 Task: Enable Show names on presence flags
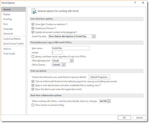[33, 105]
